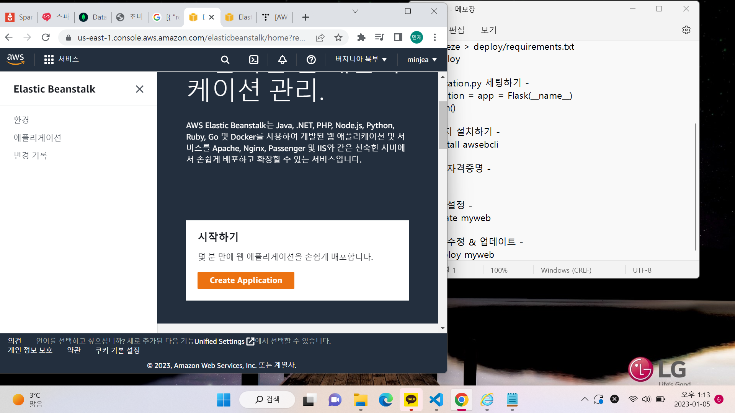Switch to the 스파 browser tab
The width and height of the screenshot is (735, 413).
click(x=56, y=17)
